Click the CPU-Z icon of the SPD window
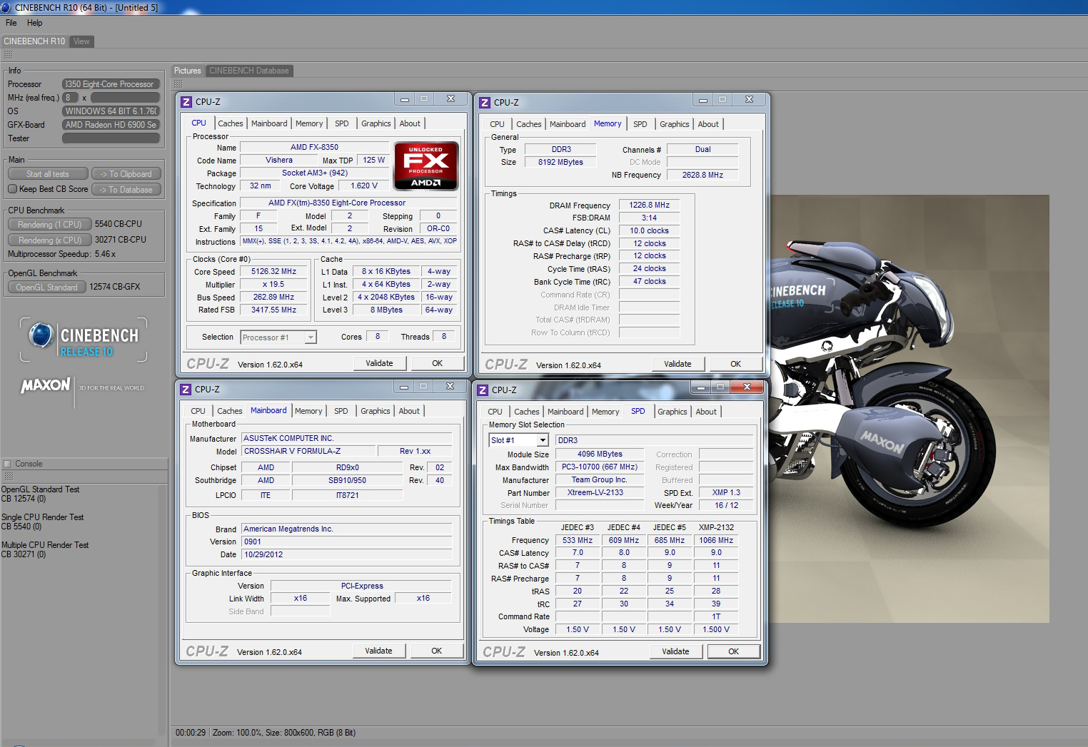 [x=483, y=390]
